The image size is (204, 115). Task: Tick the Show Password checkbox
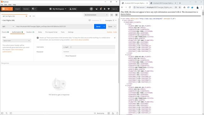63,56
